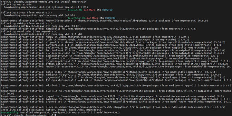Click the 'ordered-set' requirement line
The width and height of the screenshot is (232, 116).
(x=116, y=103)
